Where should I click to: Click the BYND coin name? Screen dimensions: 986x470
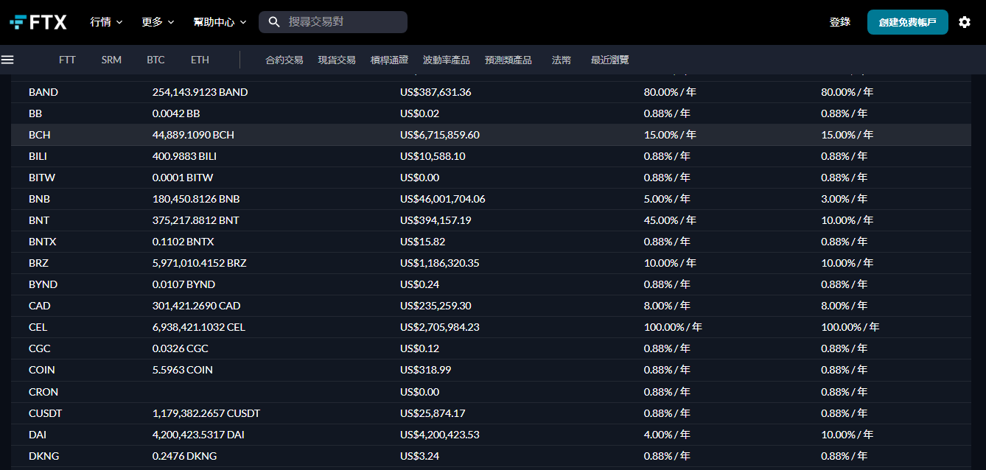tap(43, 284)
